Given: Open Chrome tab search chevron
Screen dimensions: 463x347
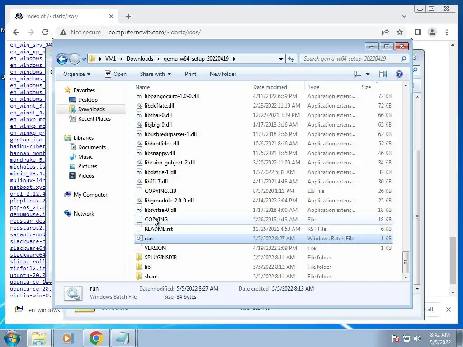Looking at the screenshot, I should [404, 16].
